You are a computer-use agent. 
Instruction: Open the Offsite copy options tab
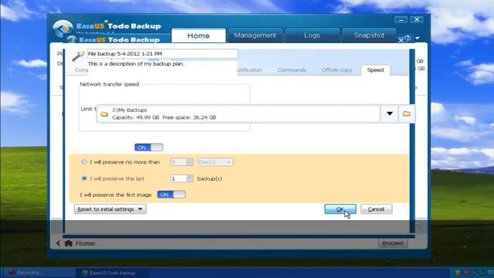tap(337, 70)
